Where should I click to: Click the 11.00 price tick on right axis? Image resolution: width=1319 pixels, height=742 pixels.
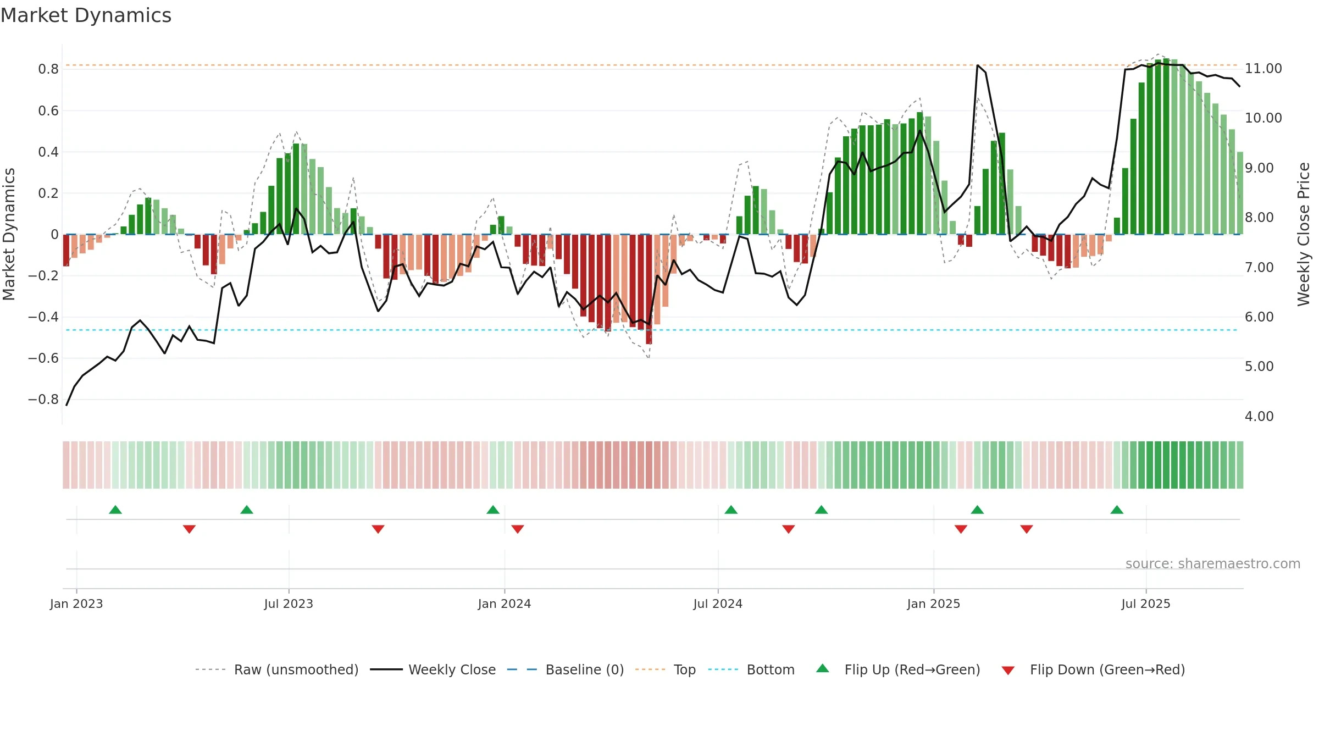coord(1263,69)
